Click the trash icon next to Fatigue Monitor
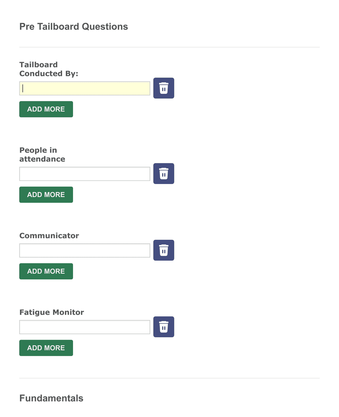 [164, 327]
